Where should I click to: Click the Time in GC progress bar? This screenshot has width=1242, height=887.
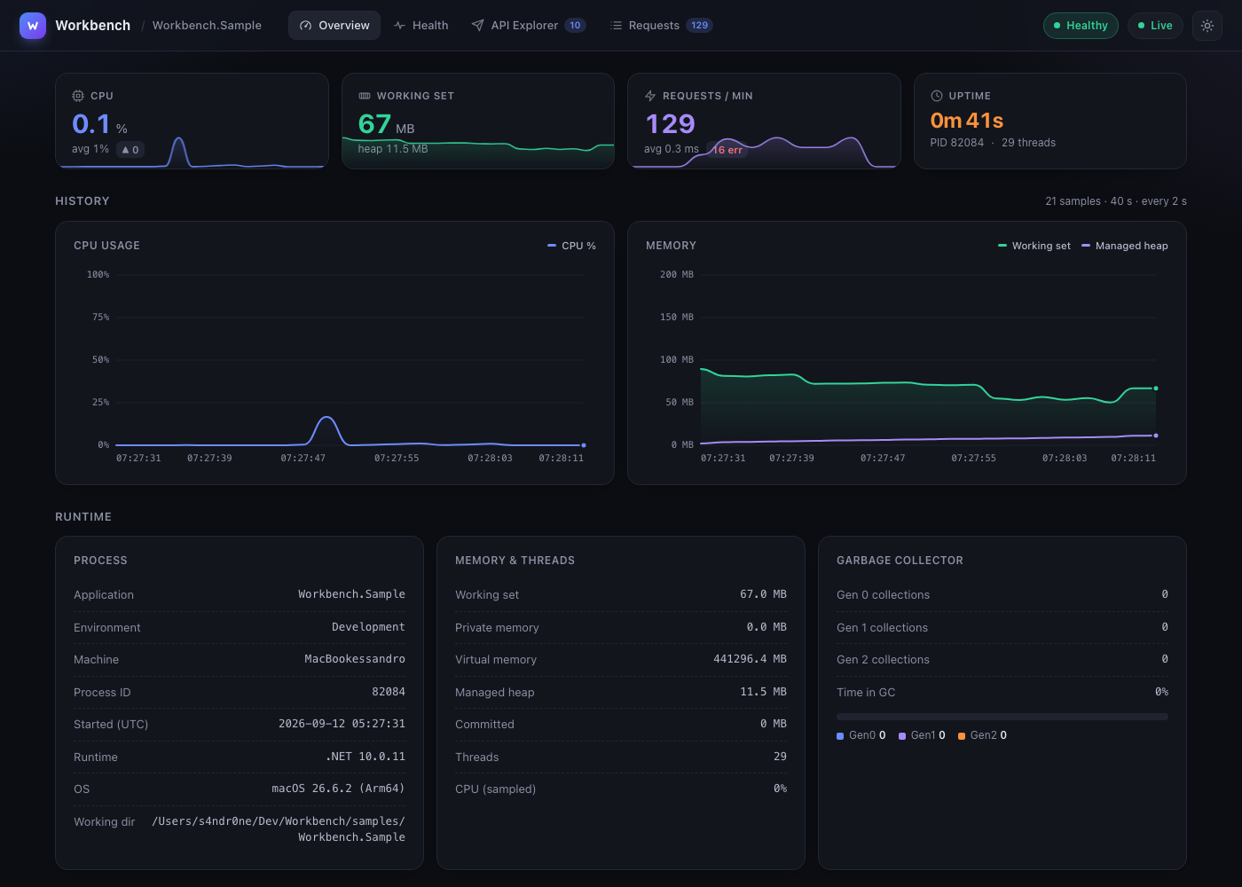(1002, 717)
